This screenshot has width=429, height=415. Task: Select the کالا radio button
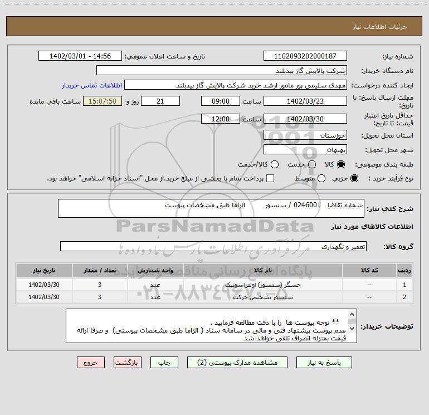[x=341, y=164]
